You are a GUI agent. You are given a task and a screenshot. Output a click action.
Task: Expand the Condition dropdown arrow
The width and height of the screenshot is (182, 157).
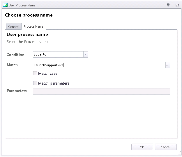(x=86, y=54)
